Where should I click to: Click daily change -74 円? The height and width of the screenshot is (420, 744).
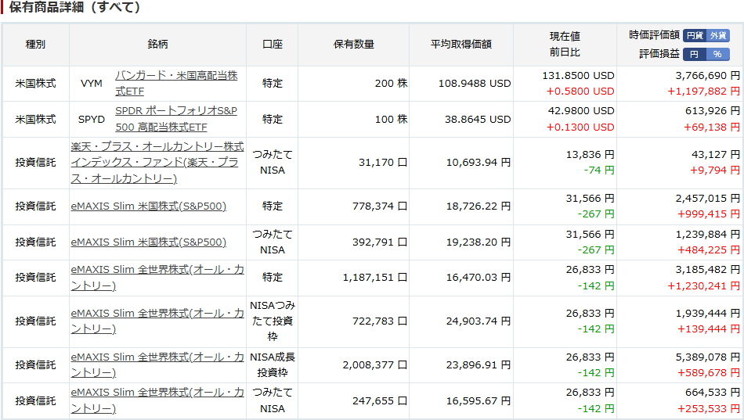(599, 171)
